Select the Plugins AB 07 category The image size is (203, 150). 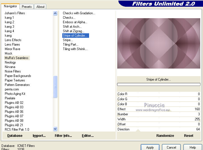point(14,116)
